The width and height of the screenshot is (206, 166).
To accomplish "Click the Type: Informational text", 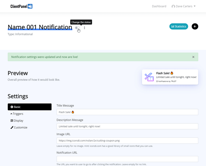I will coord(20,34).
